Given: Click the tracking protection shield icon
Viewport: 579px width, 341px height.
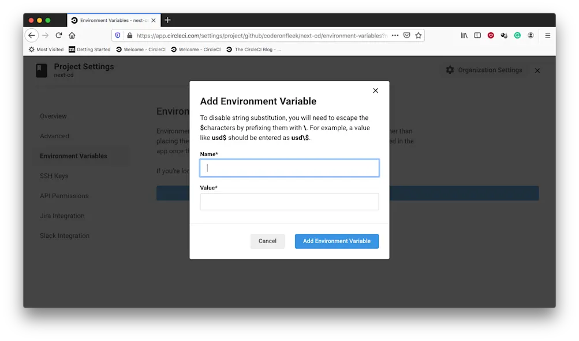Looking at the screenshot, I should point(118,35).
